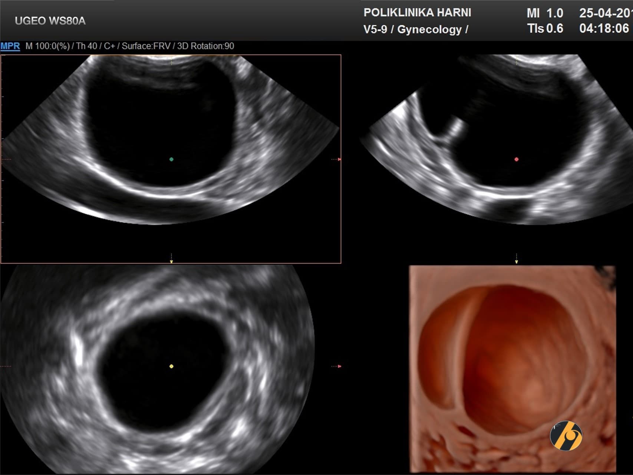Click the orange logo on the 3D render

(566, 436)
